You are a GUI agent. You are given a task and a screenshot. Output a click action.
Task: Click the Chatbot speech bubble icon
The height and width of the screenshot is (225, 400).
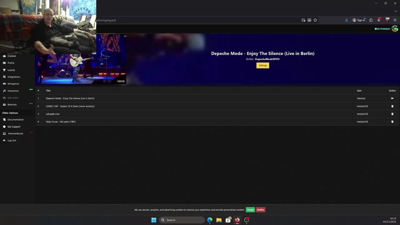tap(4, 56)
